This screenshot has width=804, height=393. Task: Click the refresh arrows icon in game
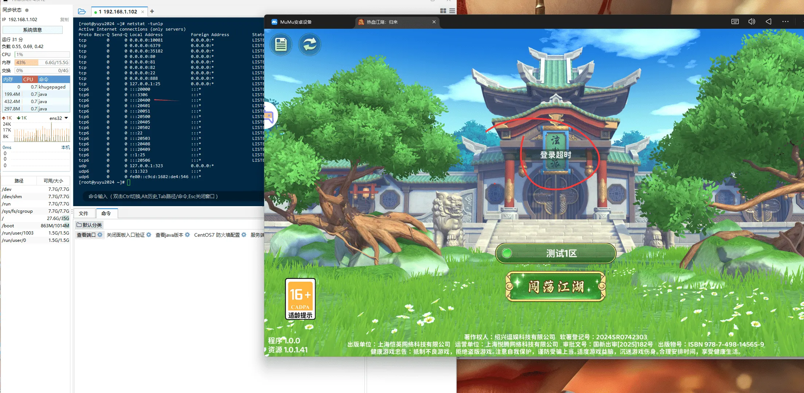click(309, 45)
